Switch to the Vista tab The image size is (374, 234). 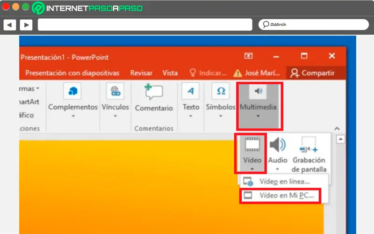[170, 73]
